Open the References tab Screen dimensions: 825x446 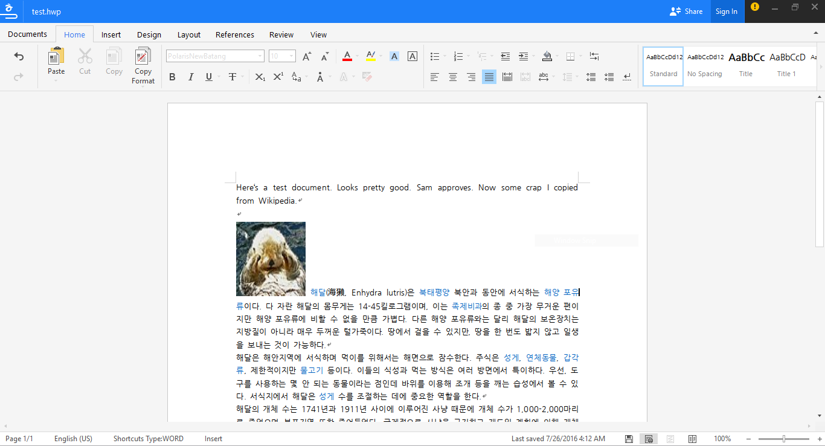tap(235, 34)
